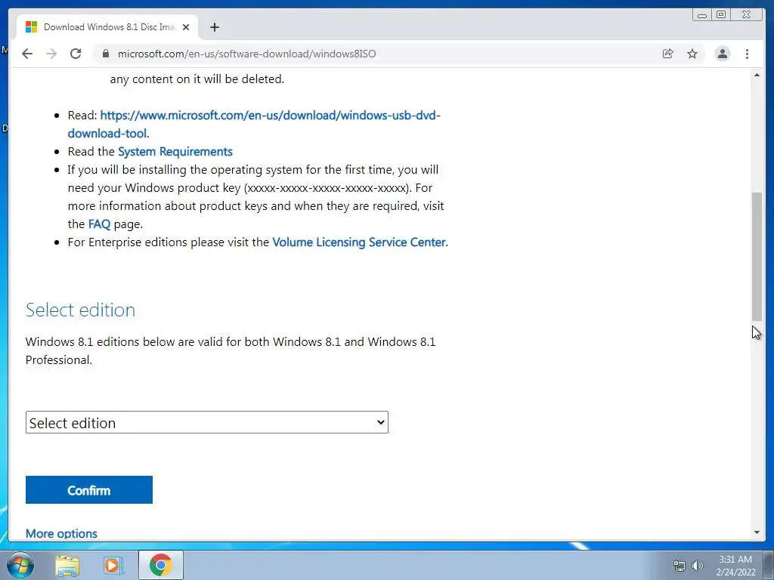Viewport: 774px width, 580px height.
Task: Open the Windows Start menu
Action: point(20,565)
